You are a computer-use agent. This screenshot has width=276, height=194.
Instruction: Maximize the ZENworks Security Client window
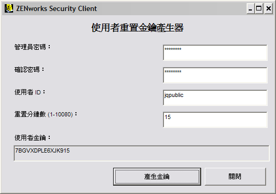(259, 8)
